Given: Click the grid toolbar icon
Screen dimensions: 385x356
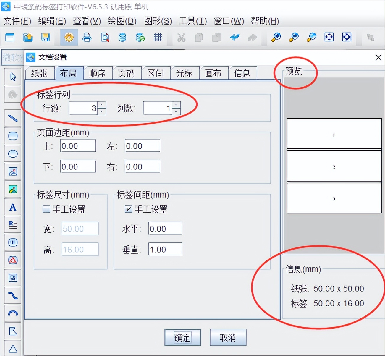Looking at the screenshot, I should (158, 37).
